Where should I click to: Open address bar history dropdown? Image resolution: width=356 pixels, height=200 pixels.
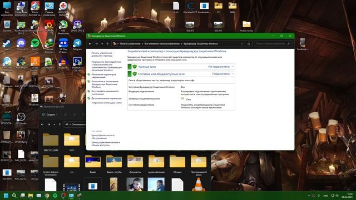pos(242,44)
